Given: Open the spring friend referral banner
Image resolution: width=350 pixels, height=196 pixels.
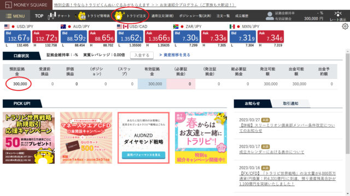Looking at the screenshot, I should pos(201,138).
